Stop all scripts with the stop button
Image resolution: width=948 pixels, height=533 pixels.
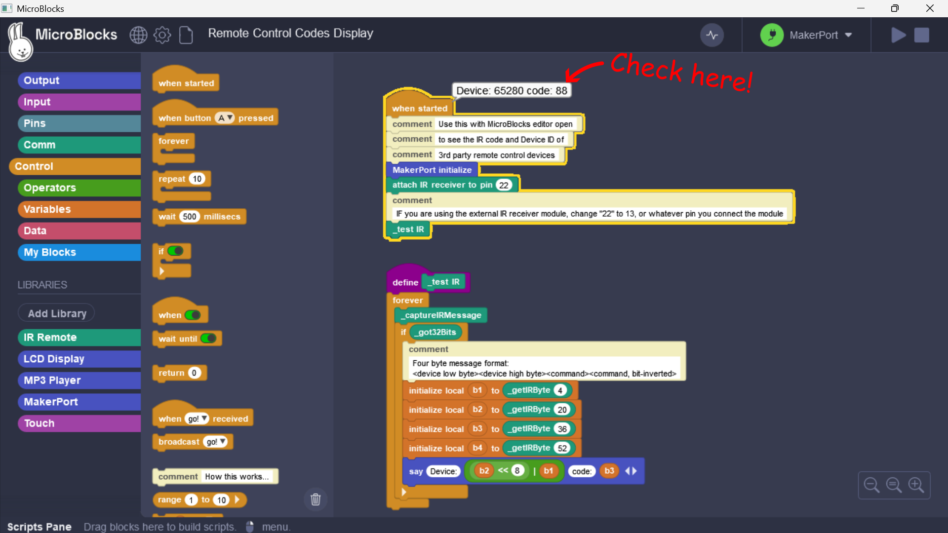click(x=922, y=35)
